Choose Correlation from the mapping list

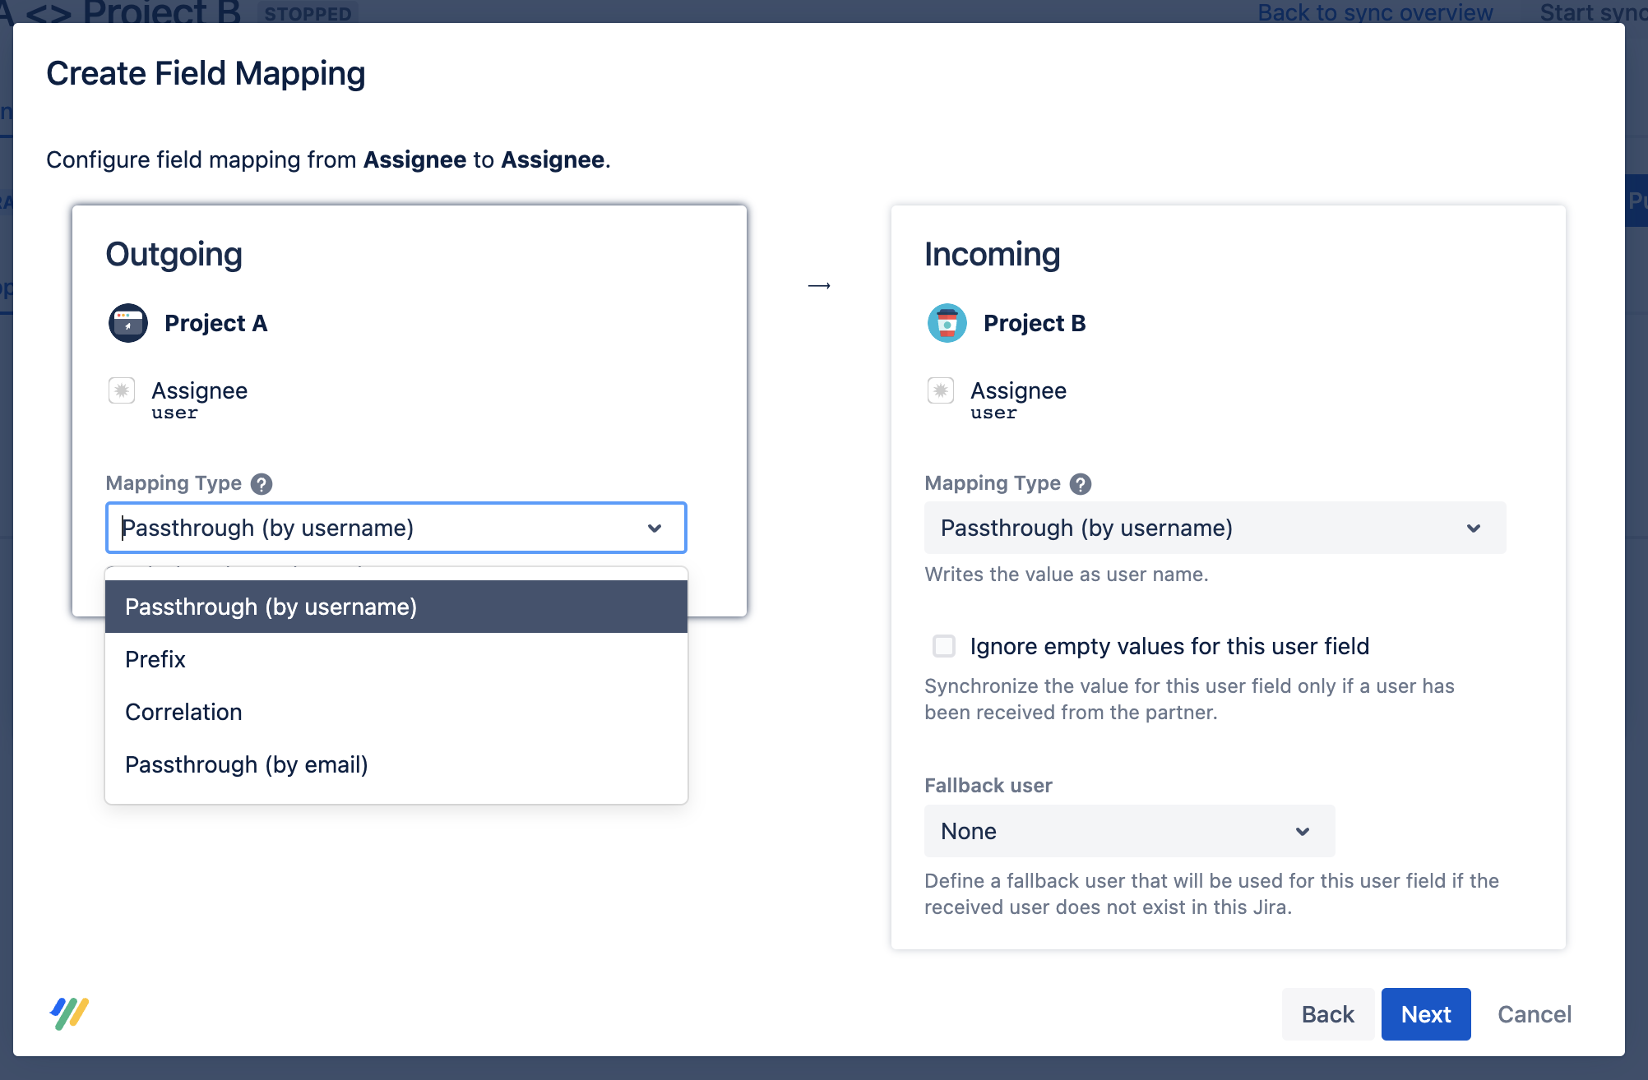(x=183, y=712)
